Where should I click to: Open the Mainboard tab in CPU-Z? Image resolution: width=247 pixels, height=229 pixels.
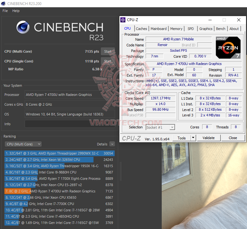pyautogui.click(x=159, y=29)
